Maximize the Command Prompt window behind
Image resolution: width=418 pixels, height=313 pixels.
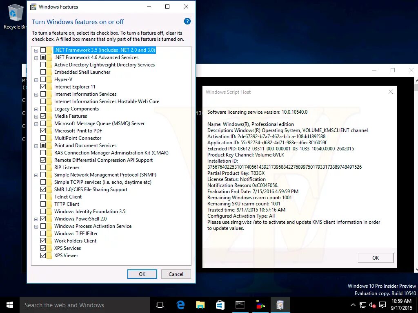coord(393,70)
